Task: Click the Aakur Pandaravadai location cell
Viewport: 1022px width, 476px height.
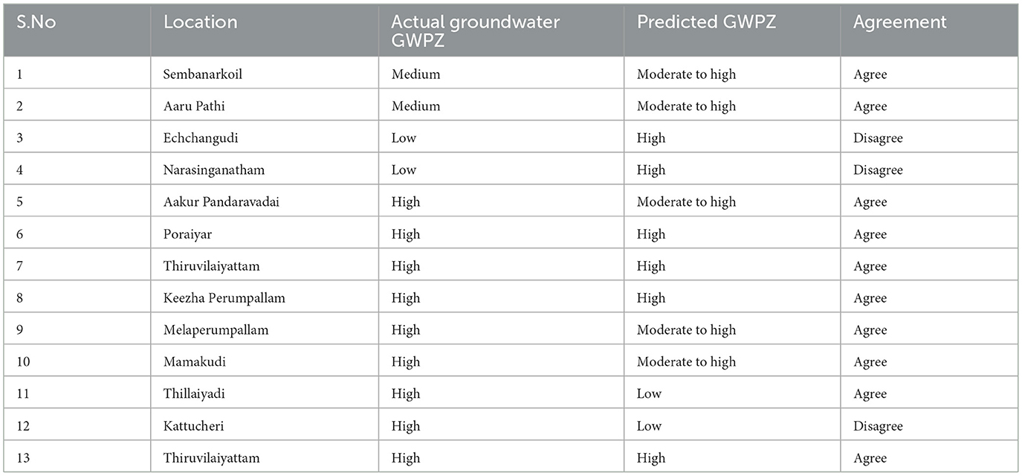Action: (221, 202)
